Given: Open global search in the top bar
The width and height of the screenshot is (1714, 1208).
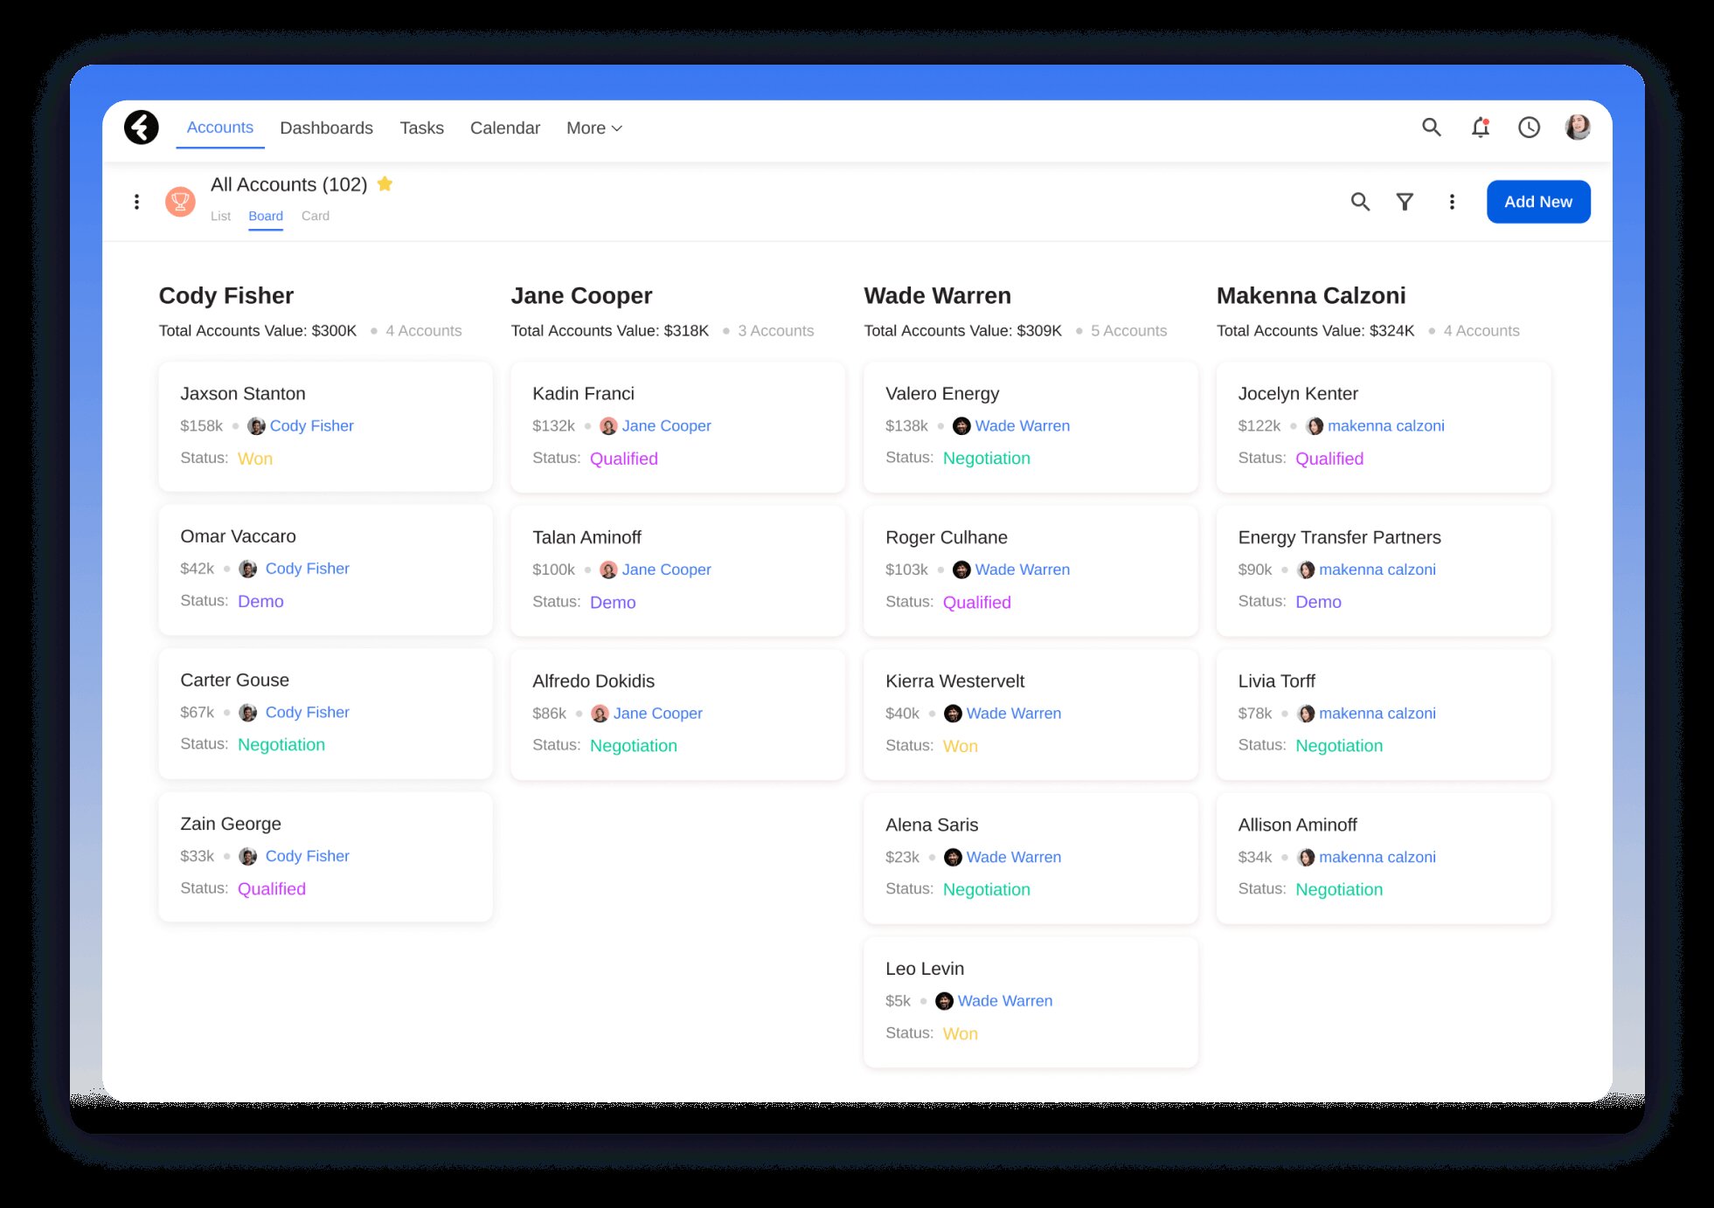Looking at the screenshot, I should 1431,128.
